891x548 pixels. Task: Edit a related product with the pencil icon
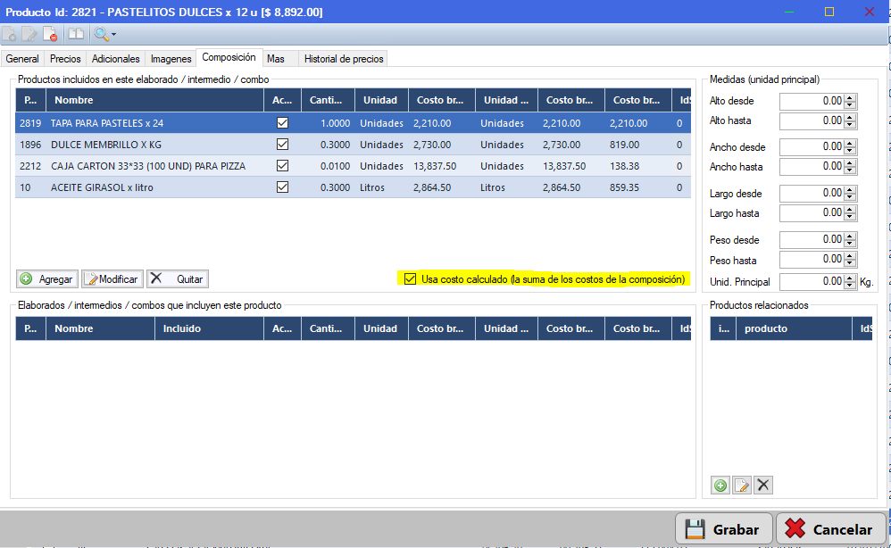[742, 485]
